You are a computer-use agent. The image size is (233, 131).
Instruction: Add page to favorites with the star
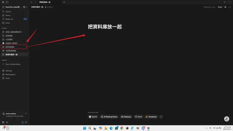[x=225, y=7]
